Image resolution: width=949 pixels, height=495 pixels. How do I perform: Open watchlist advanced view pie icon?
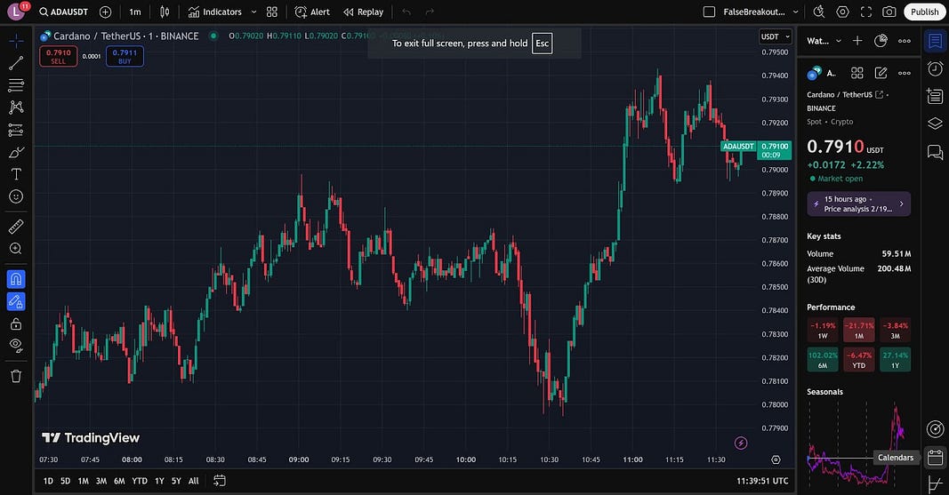[881, 41]
